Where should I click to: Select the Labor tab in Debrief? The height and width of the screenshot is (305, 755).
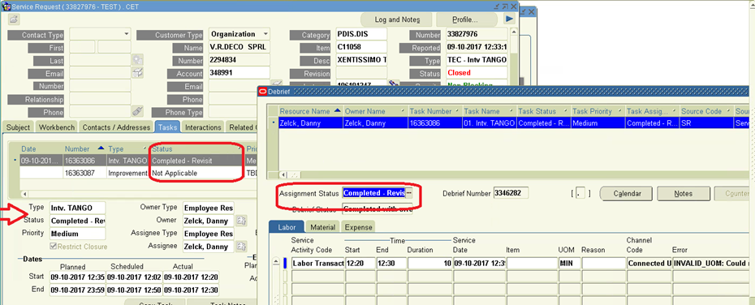pyautogui.click(x=286, y=227)
